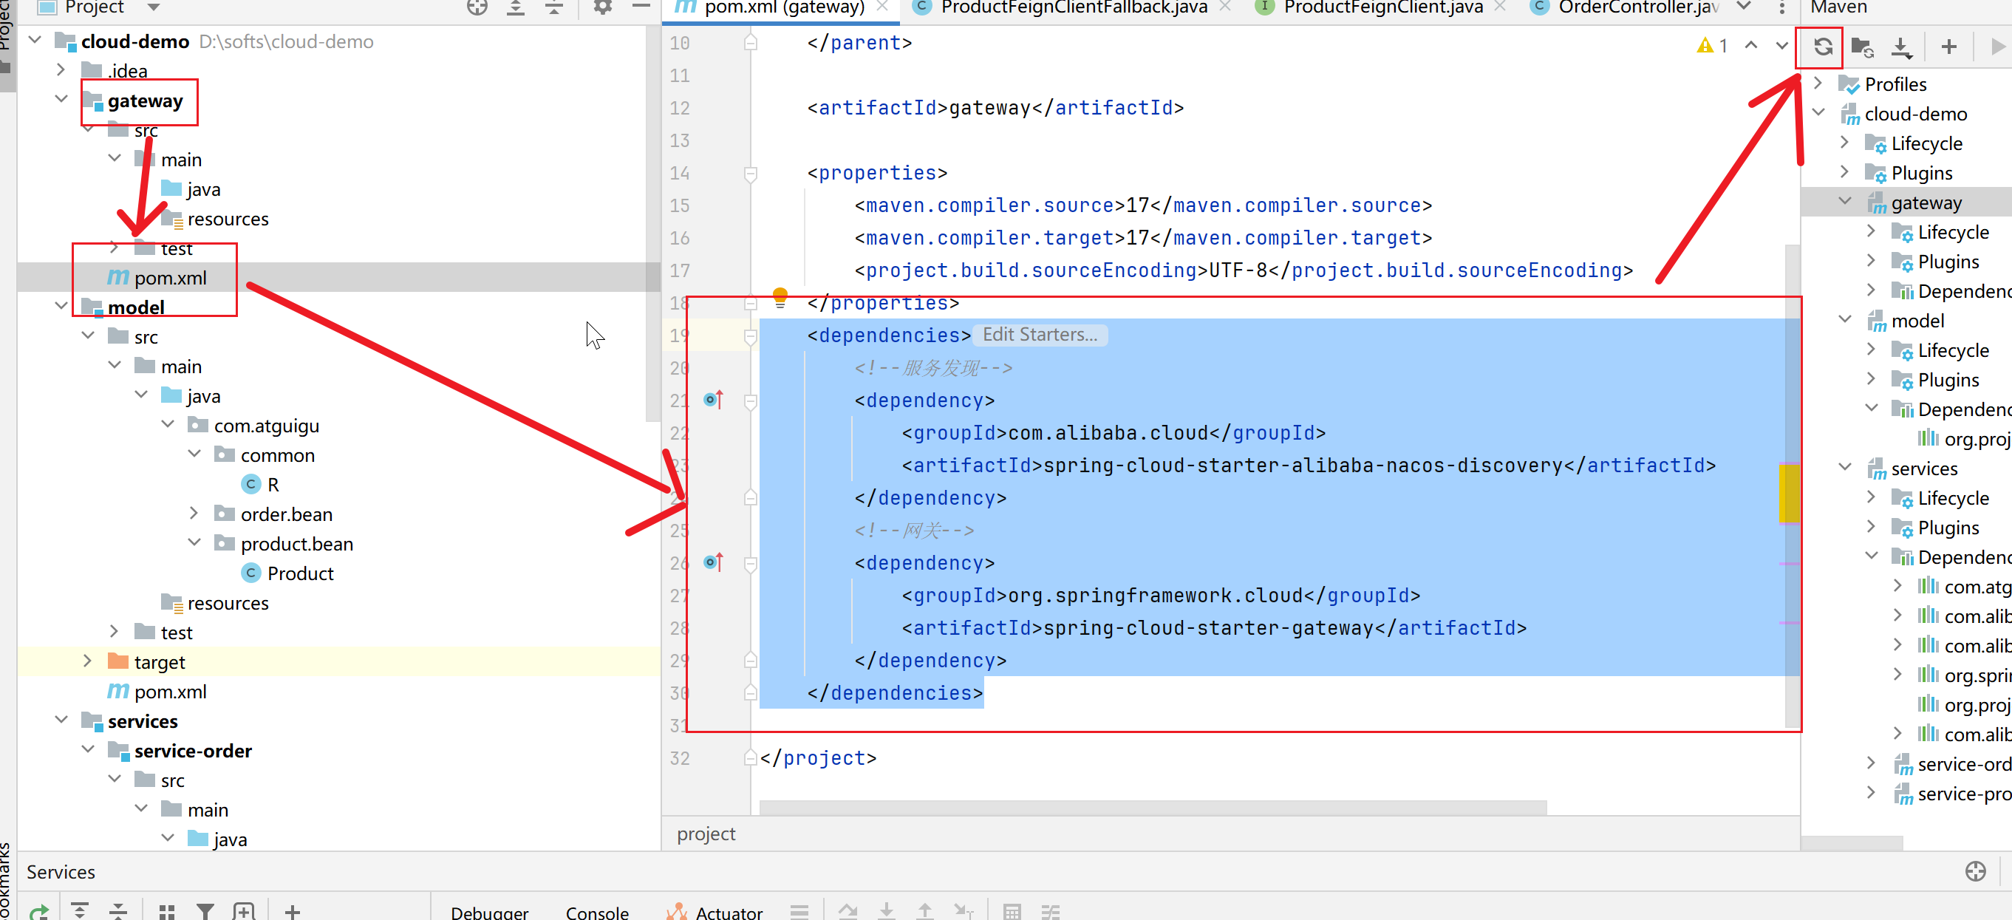Screen dimensions: 2012x920
Task: Collapse all in Services panel
Action: pyautogui.click(x=118, y=911)
